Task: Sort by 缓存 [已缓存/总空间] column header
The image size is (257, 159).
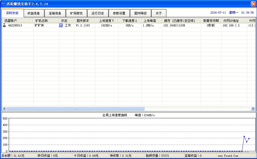Action: tap(181, 21)
